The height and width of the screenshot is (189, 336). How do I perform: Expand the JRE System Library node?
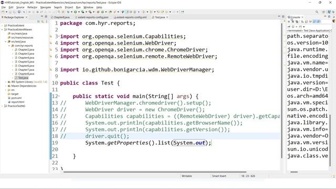tap(6, 82)
